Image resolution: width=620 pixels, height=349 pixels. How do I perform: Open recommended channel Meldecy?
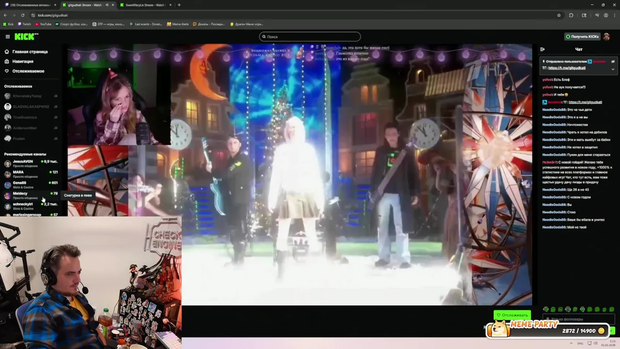(x=30, y=195)
